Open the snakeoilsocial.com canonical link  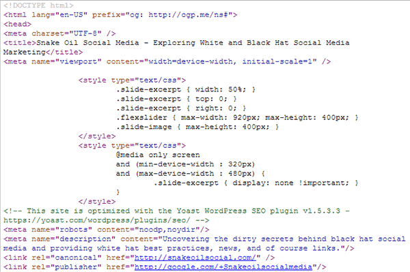[195, 258]
